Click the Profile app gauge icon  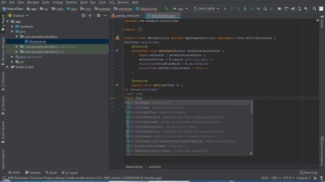click(x=258, y=9)
